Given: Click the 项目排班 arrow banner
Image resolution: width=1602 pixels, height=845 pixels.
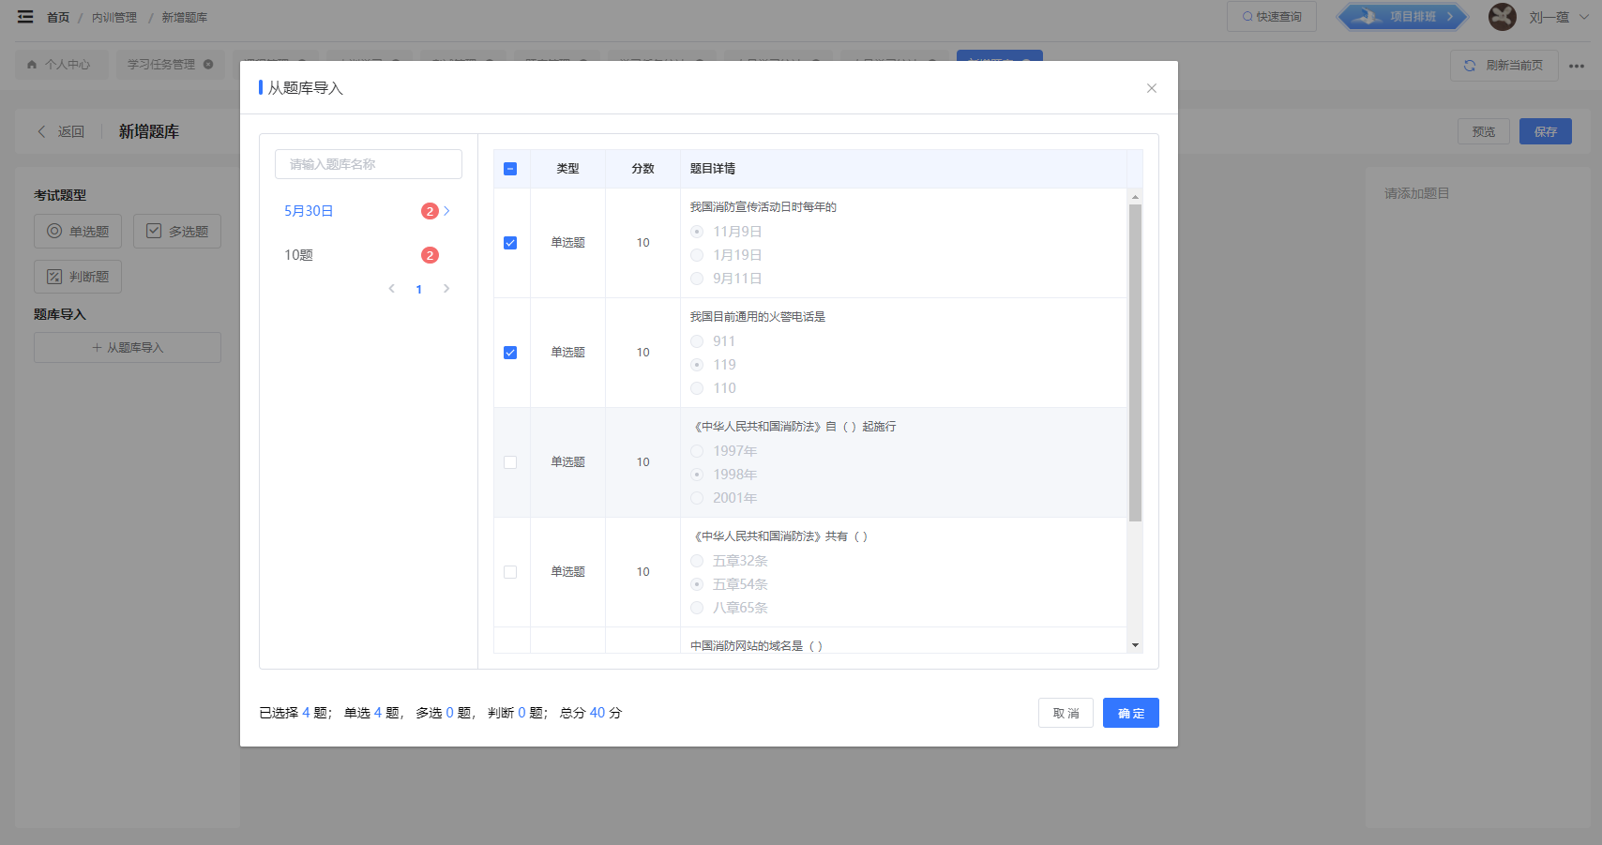Looking at the screenshot, I should pyautogui.click(x=1401, y=17).
